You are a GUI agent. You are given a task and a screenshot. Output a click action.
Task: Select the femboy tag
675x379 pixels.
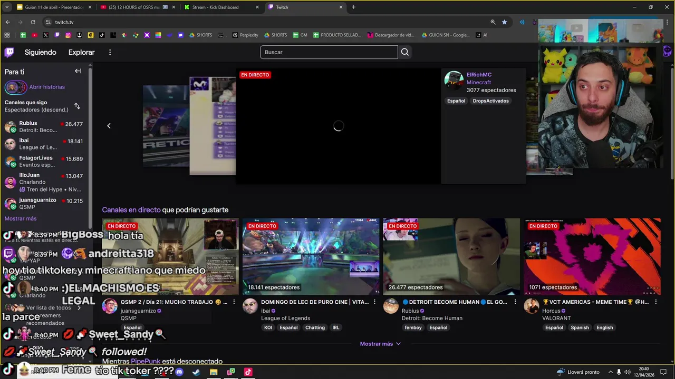[x=413, y=327]
